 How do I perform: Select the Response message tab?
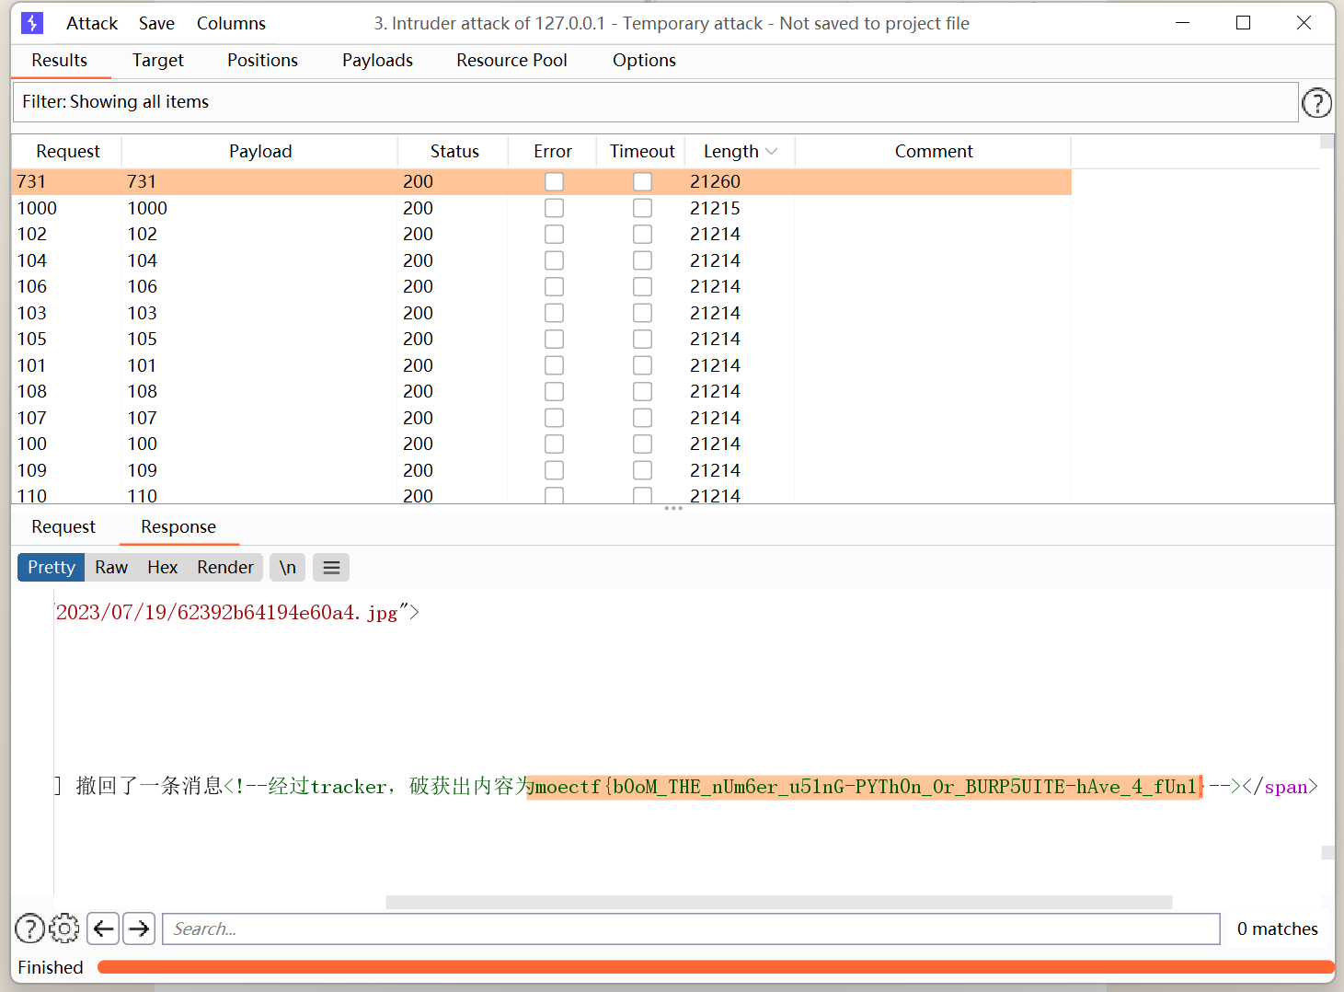(178, 527)
